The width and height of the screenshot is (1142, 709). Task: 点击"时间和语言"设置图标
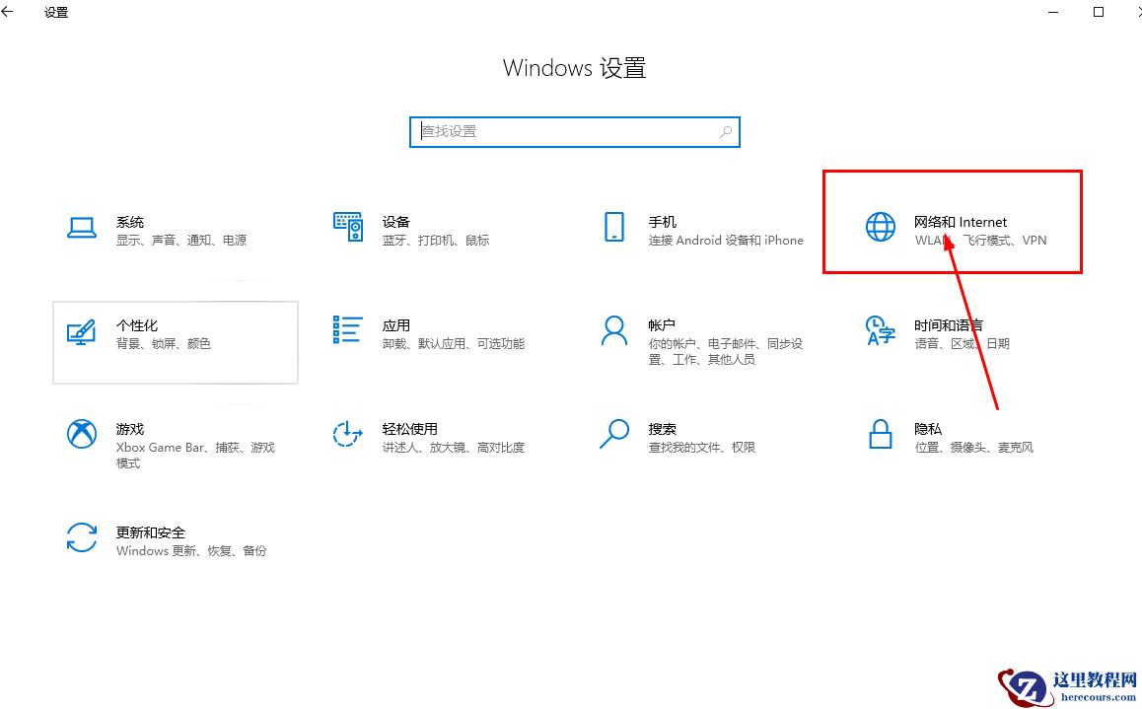coord(880,332)
